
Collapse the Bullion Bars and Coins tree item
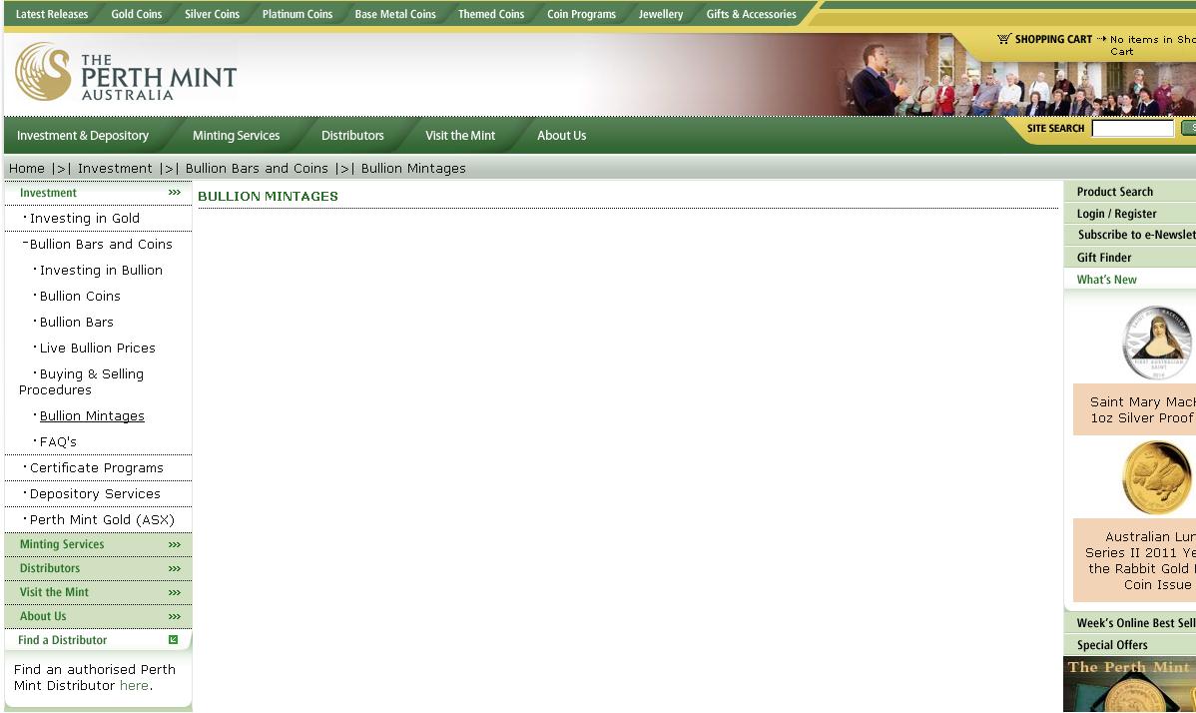click(25, 244)
